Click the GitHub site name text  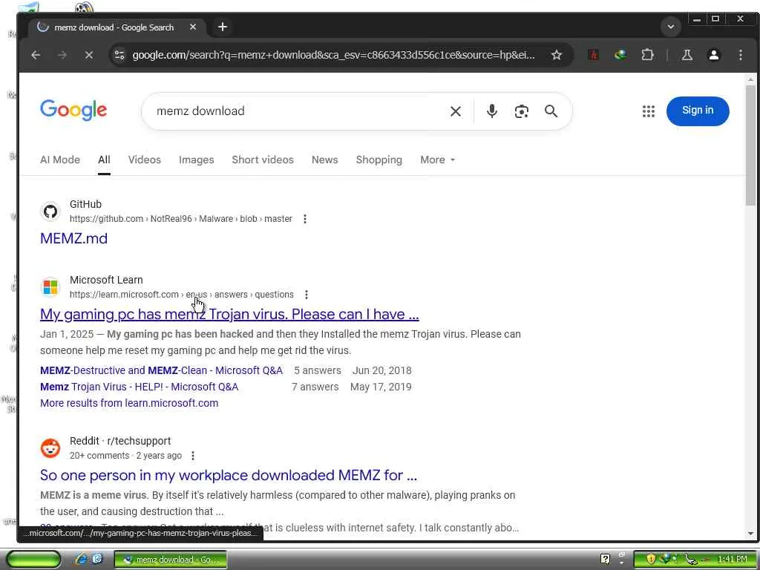pyautogui.click(x=86, y=205)
